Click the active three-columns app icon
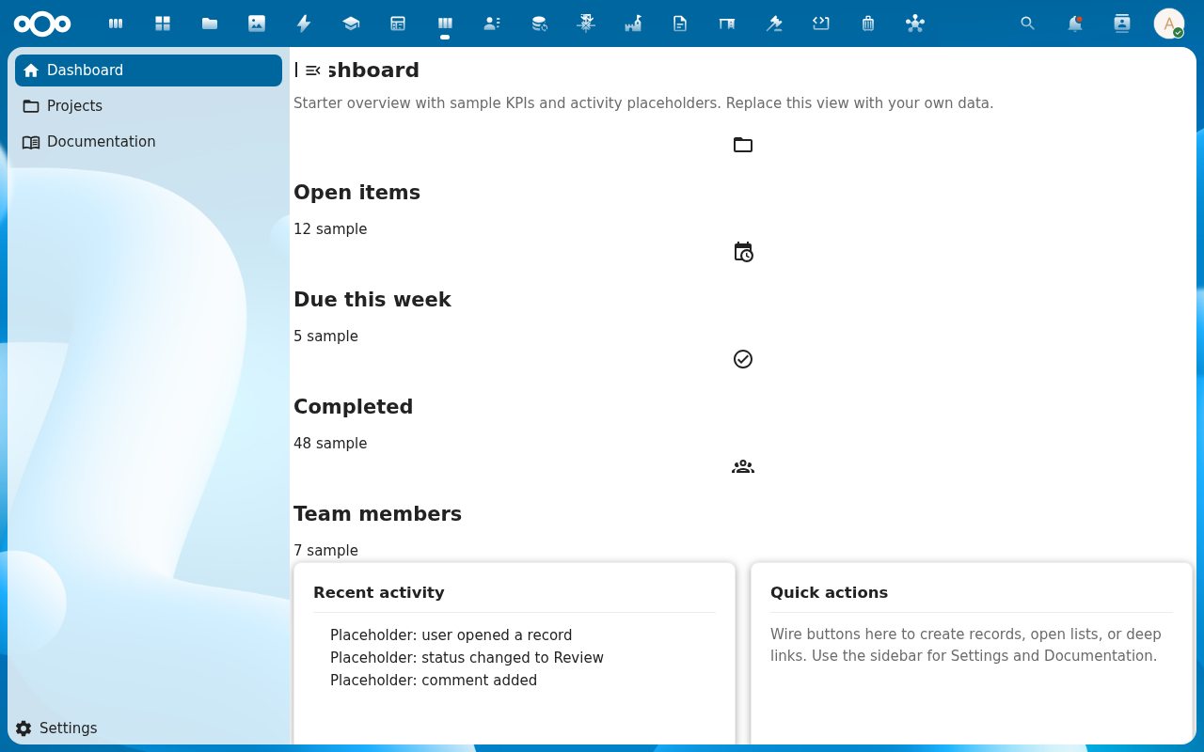The image size is (1204, 752). coord(445,23)
